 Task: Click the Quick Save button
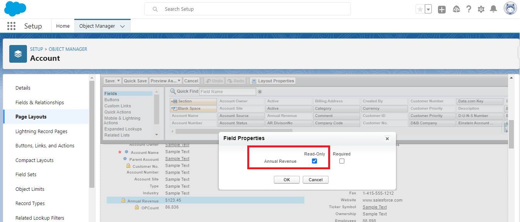pyautogui.click(x=135, y=81)
